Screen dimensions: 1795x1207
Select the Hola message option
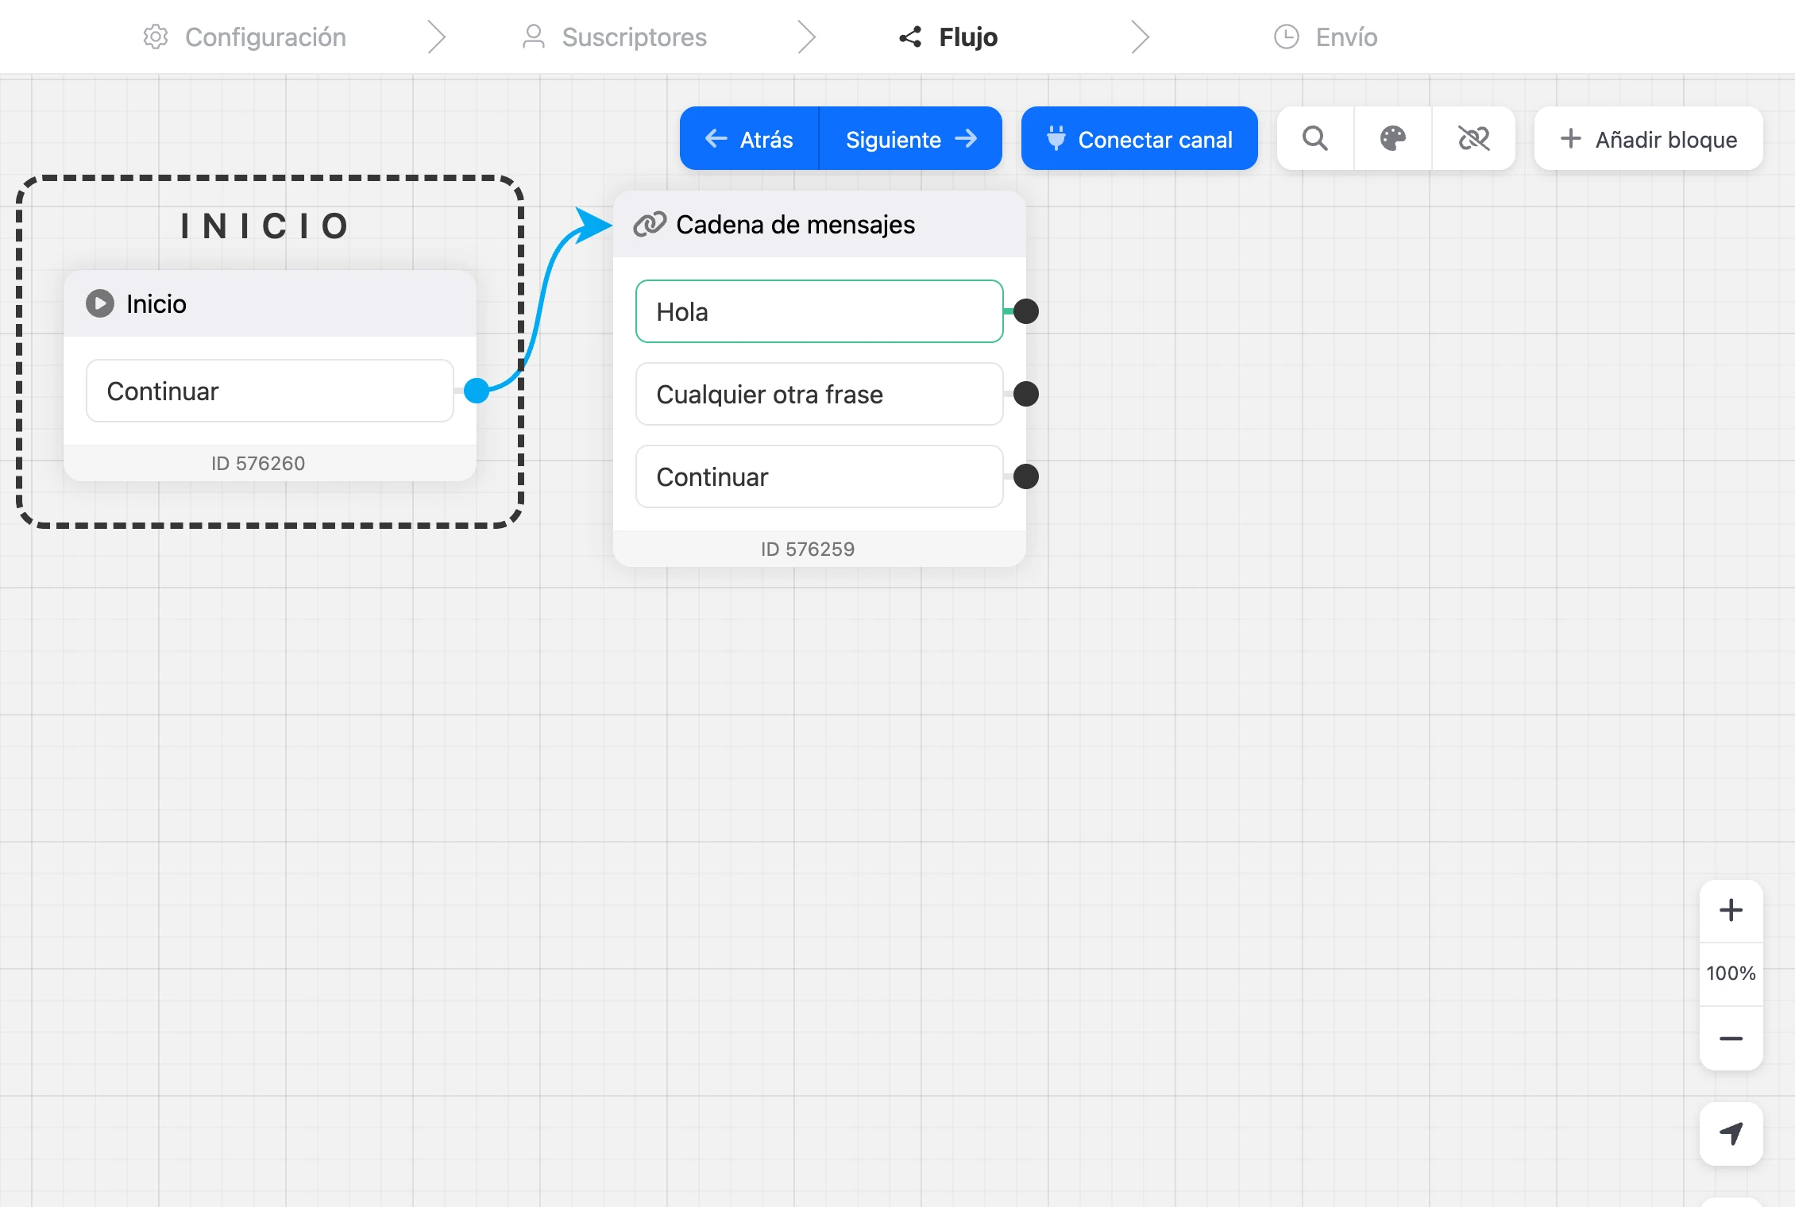click(x=820, y=311)
